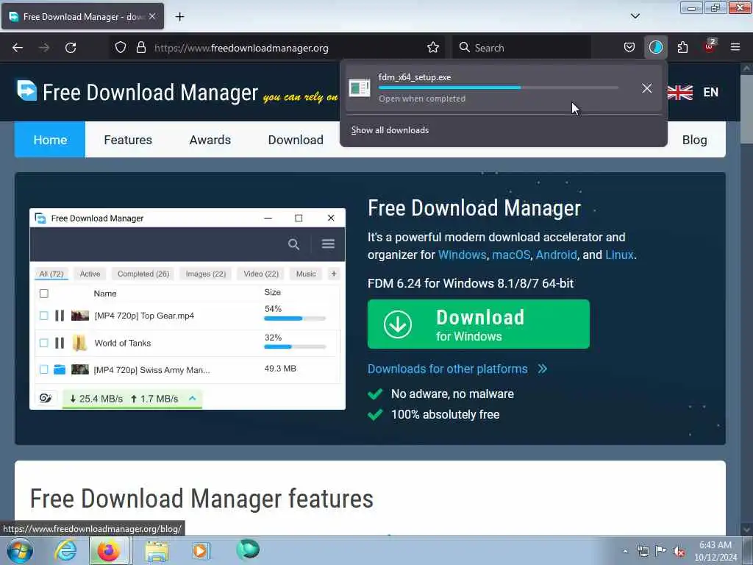The image size is (753, 565).
Task: Open the Extensions puzzle icon
Action: coord(682,48)
